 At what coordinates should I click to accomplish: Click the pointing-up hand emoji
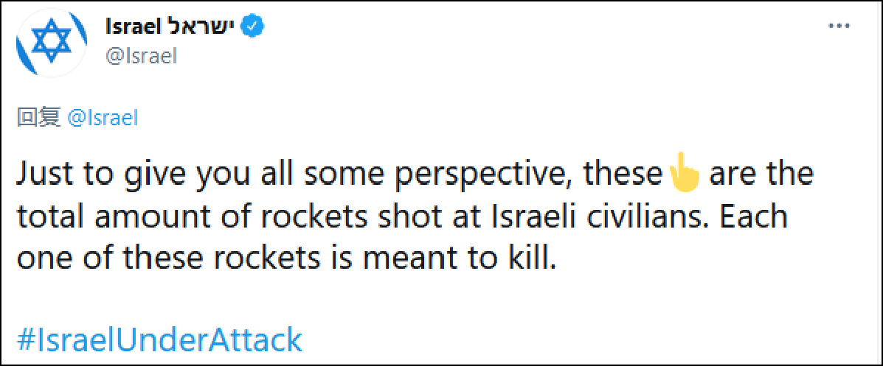682,175
